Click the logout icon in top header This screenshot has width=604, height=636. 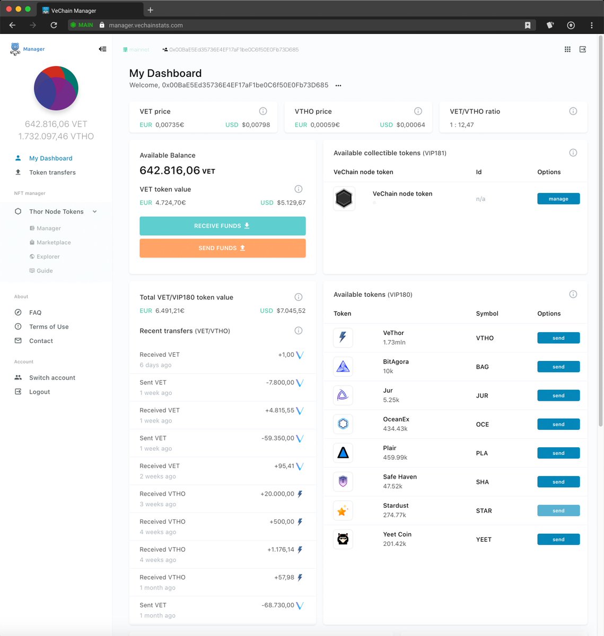point(583,49)
